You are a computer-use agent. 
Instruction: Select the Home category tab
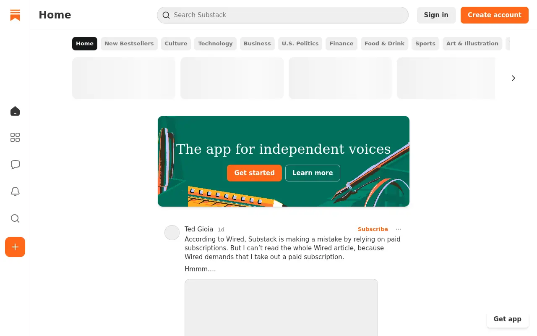point(85,44)
